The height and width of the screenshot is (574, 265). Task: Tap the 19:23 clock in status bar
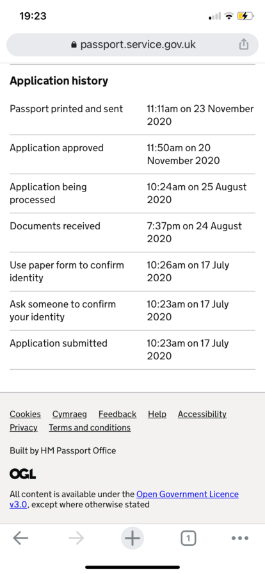[33, 16]
